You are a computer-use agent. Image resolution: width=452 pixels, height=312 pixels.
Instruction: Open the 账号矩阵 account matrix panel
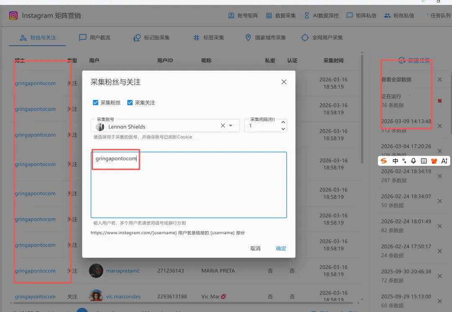(x=242, y=15)
